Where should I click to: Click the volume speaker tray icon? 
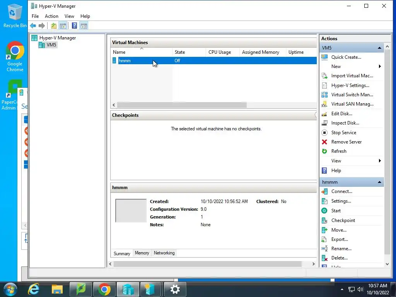click(360, 289)
